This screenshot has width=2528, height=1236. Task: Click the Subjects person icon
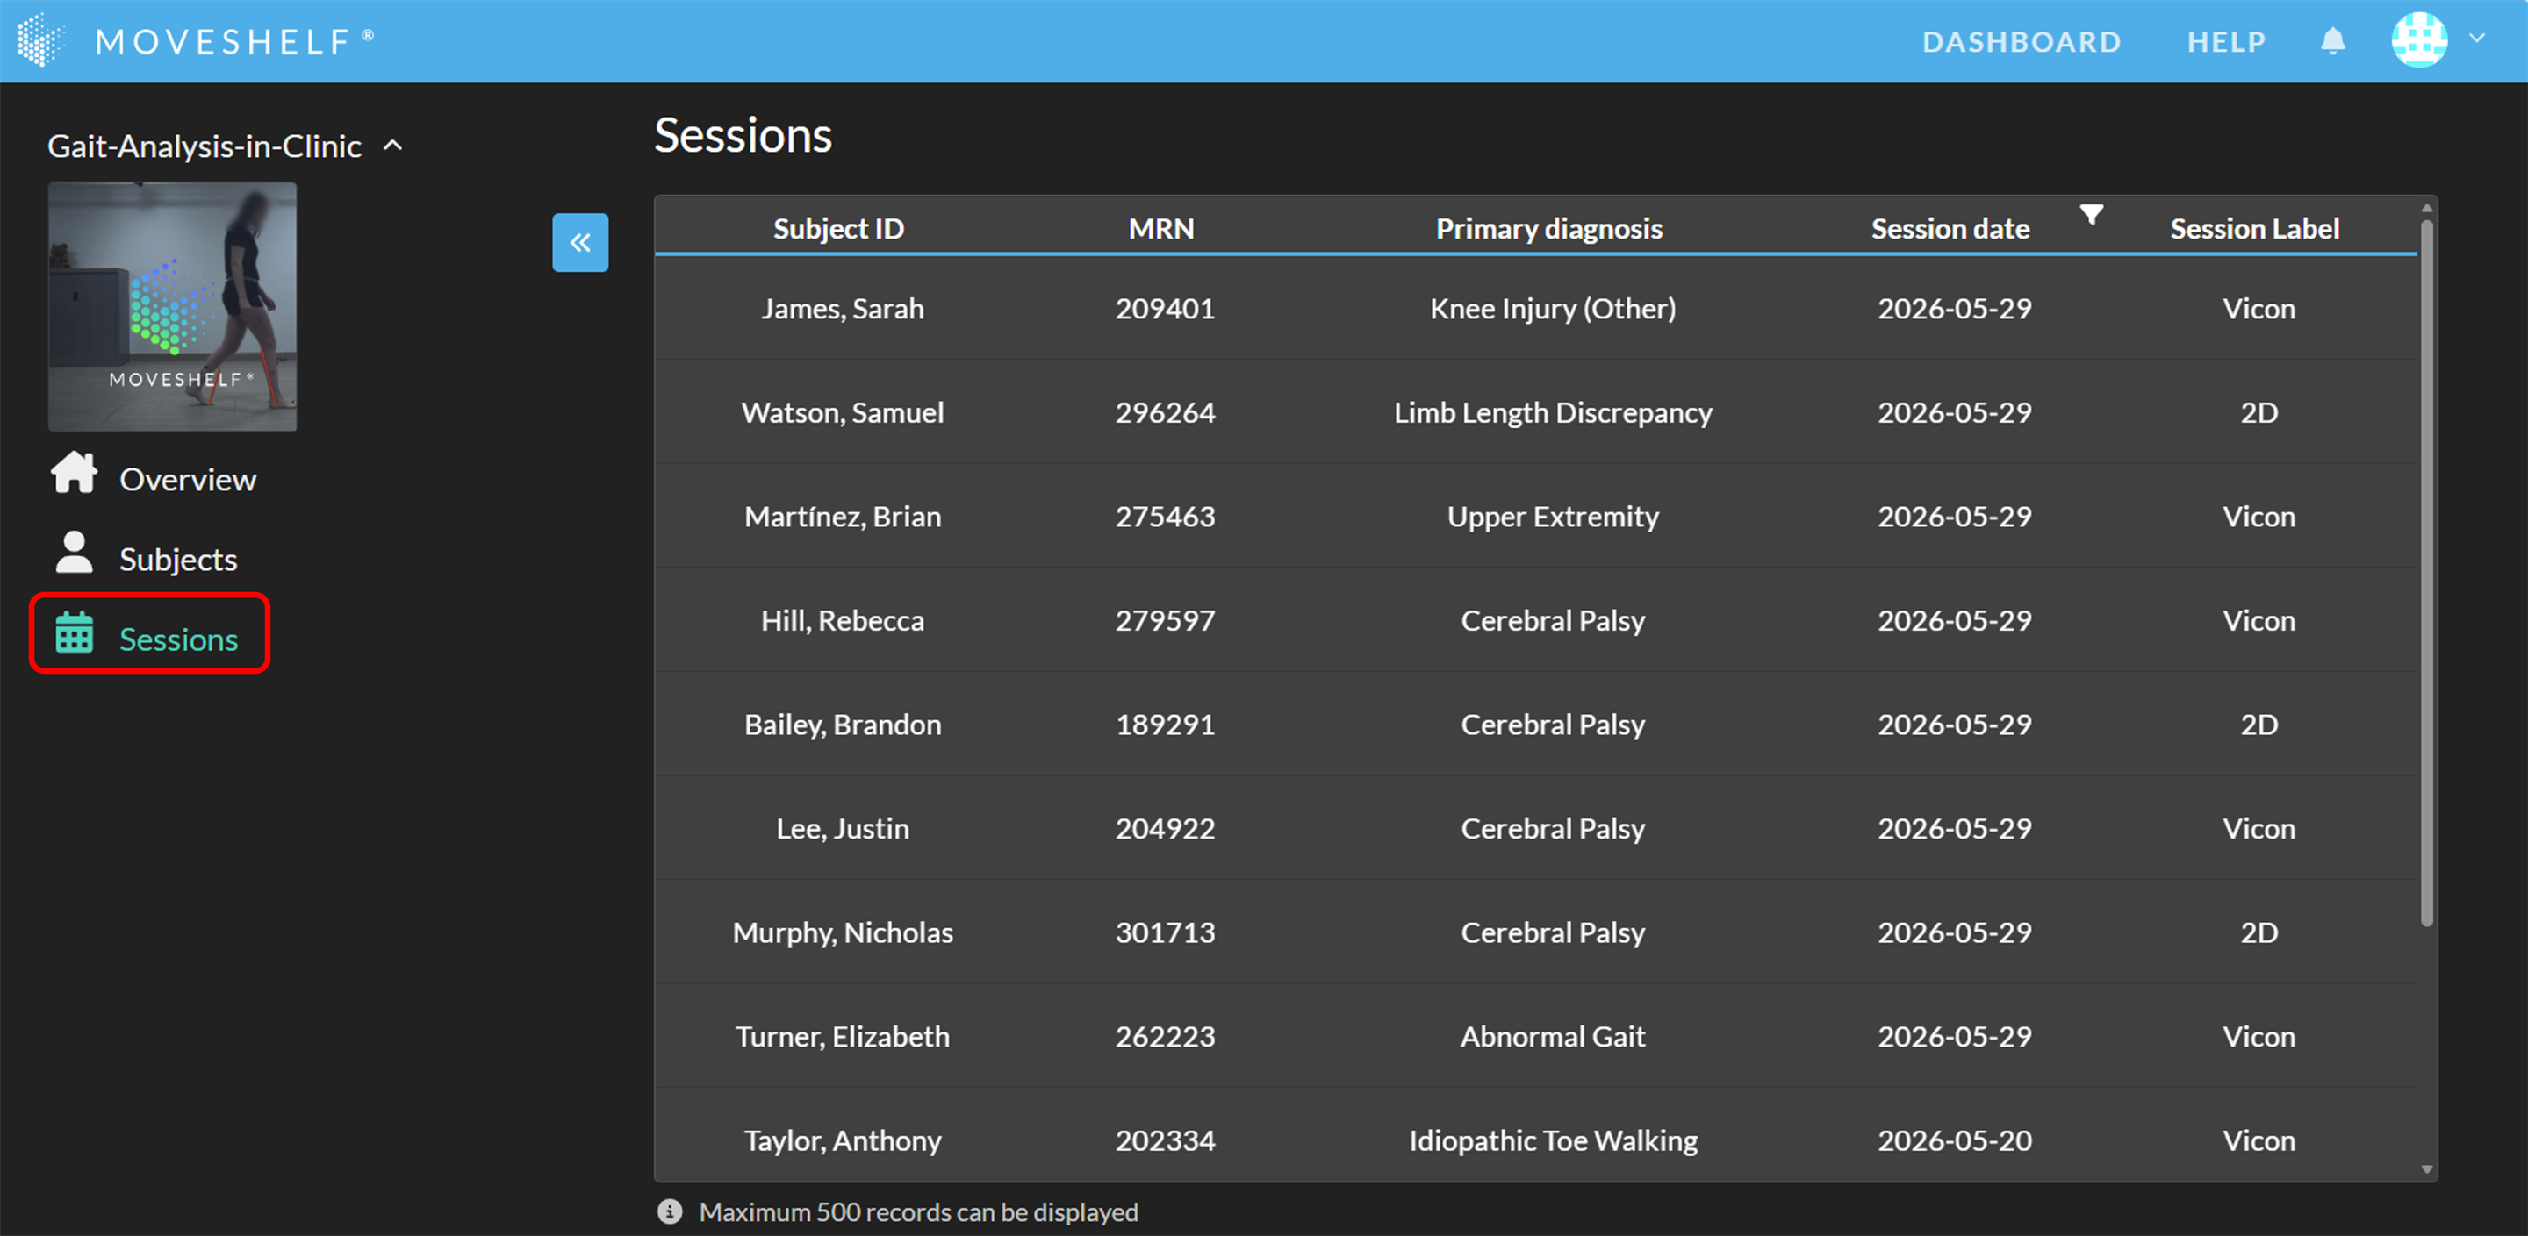(74, 553)
